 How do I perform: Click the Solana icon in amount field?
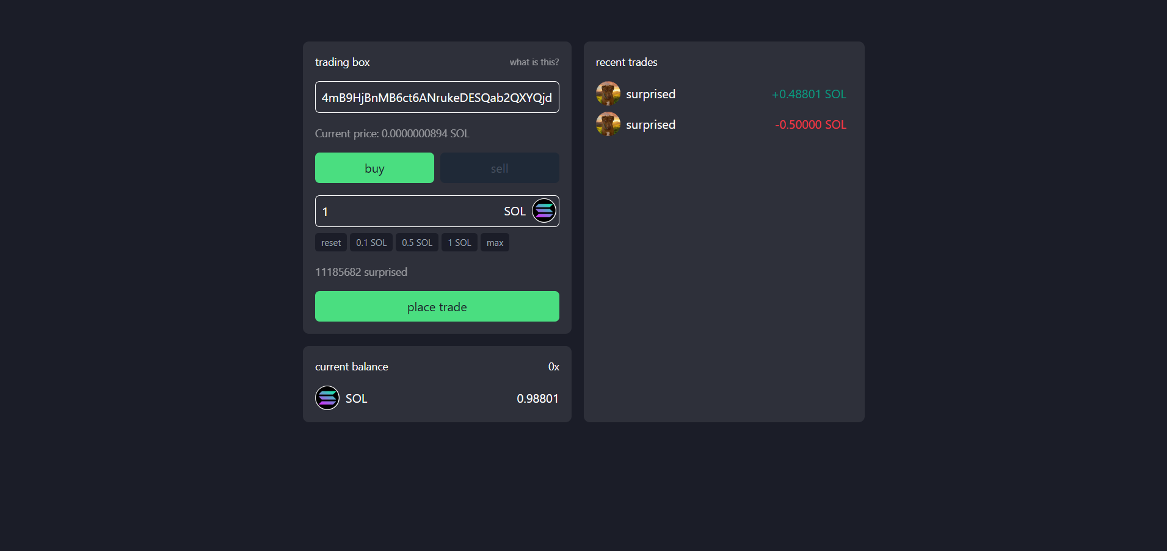tap(544, 211)
